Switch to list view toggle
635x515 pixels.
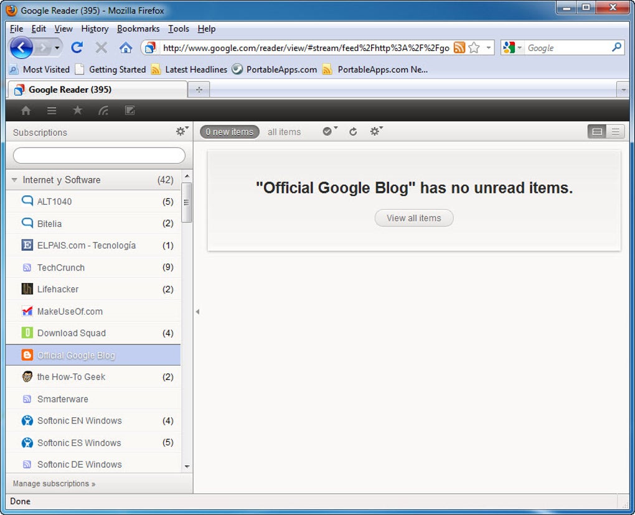coord(616,131)
